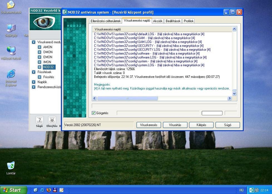Click the tray icon next to the clock

tap(257, 190)
